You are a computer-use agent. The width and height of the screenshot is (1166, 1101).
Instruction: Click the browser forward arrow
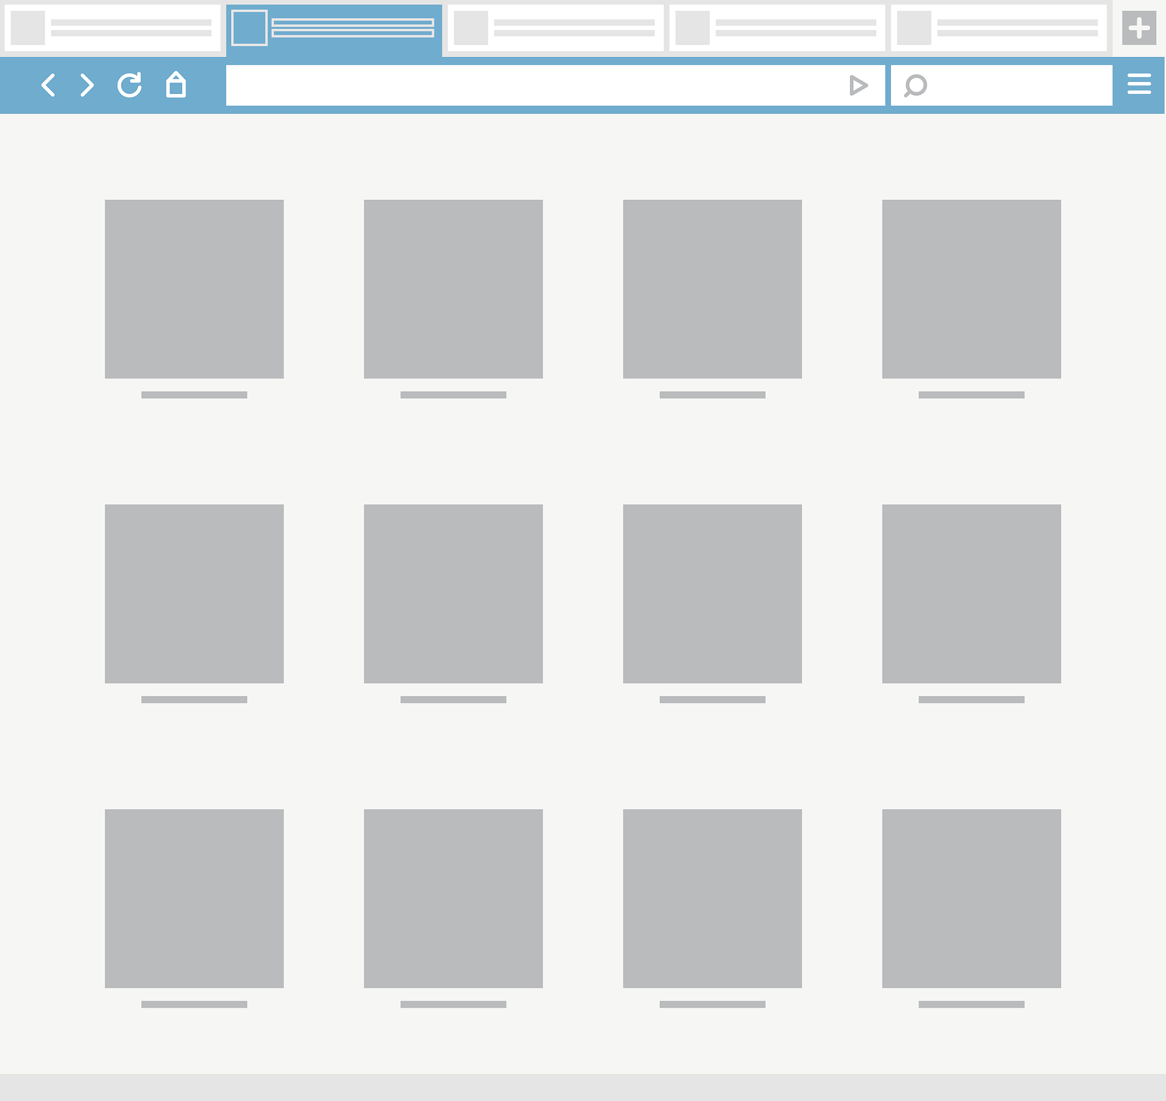tap(87, 85)
